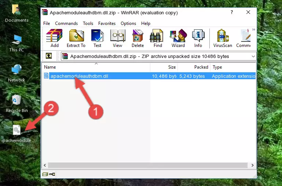This screenshot has height=186, width=282.
Task: Click the Application extension type cell
Action: click(234, 76)
